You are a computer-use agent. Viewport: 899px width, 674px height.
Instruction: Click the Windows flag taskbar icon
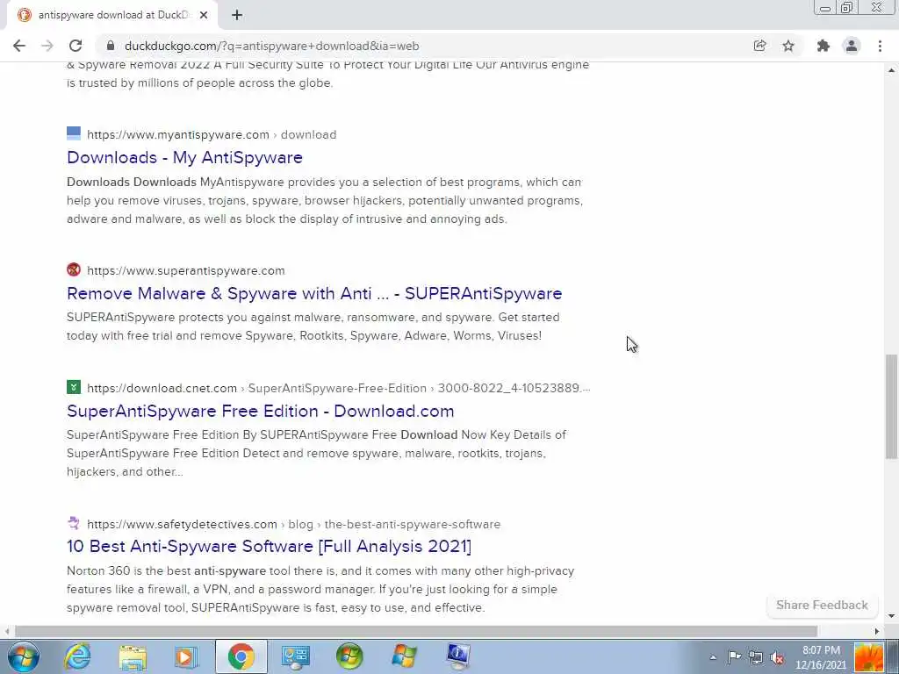click(404, 656)
